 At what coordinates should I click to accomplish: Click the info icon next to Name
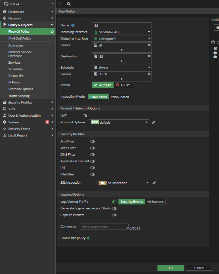click(73, 25)
